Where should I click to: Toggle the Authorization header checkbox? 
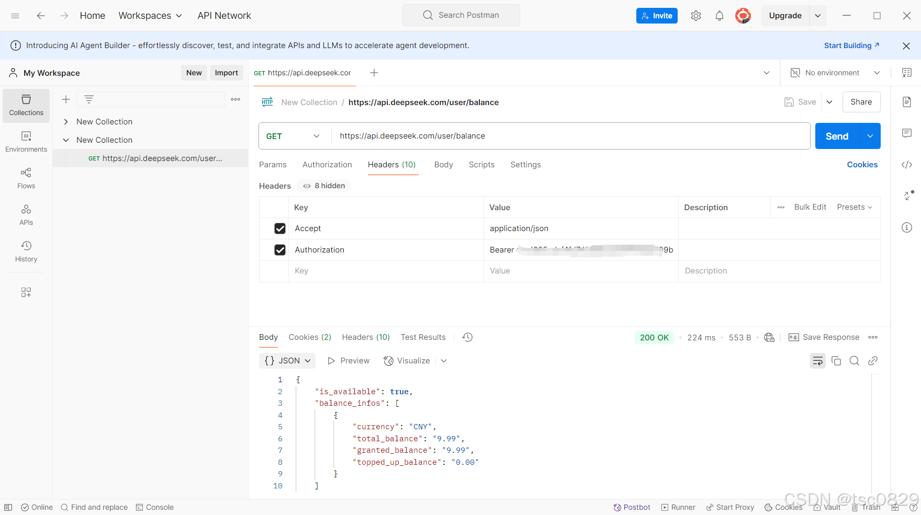pos(280,250)
